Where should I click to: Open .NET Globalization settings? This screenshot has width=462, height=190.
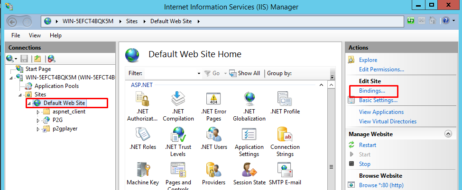249,107
